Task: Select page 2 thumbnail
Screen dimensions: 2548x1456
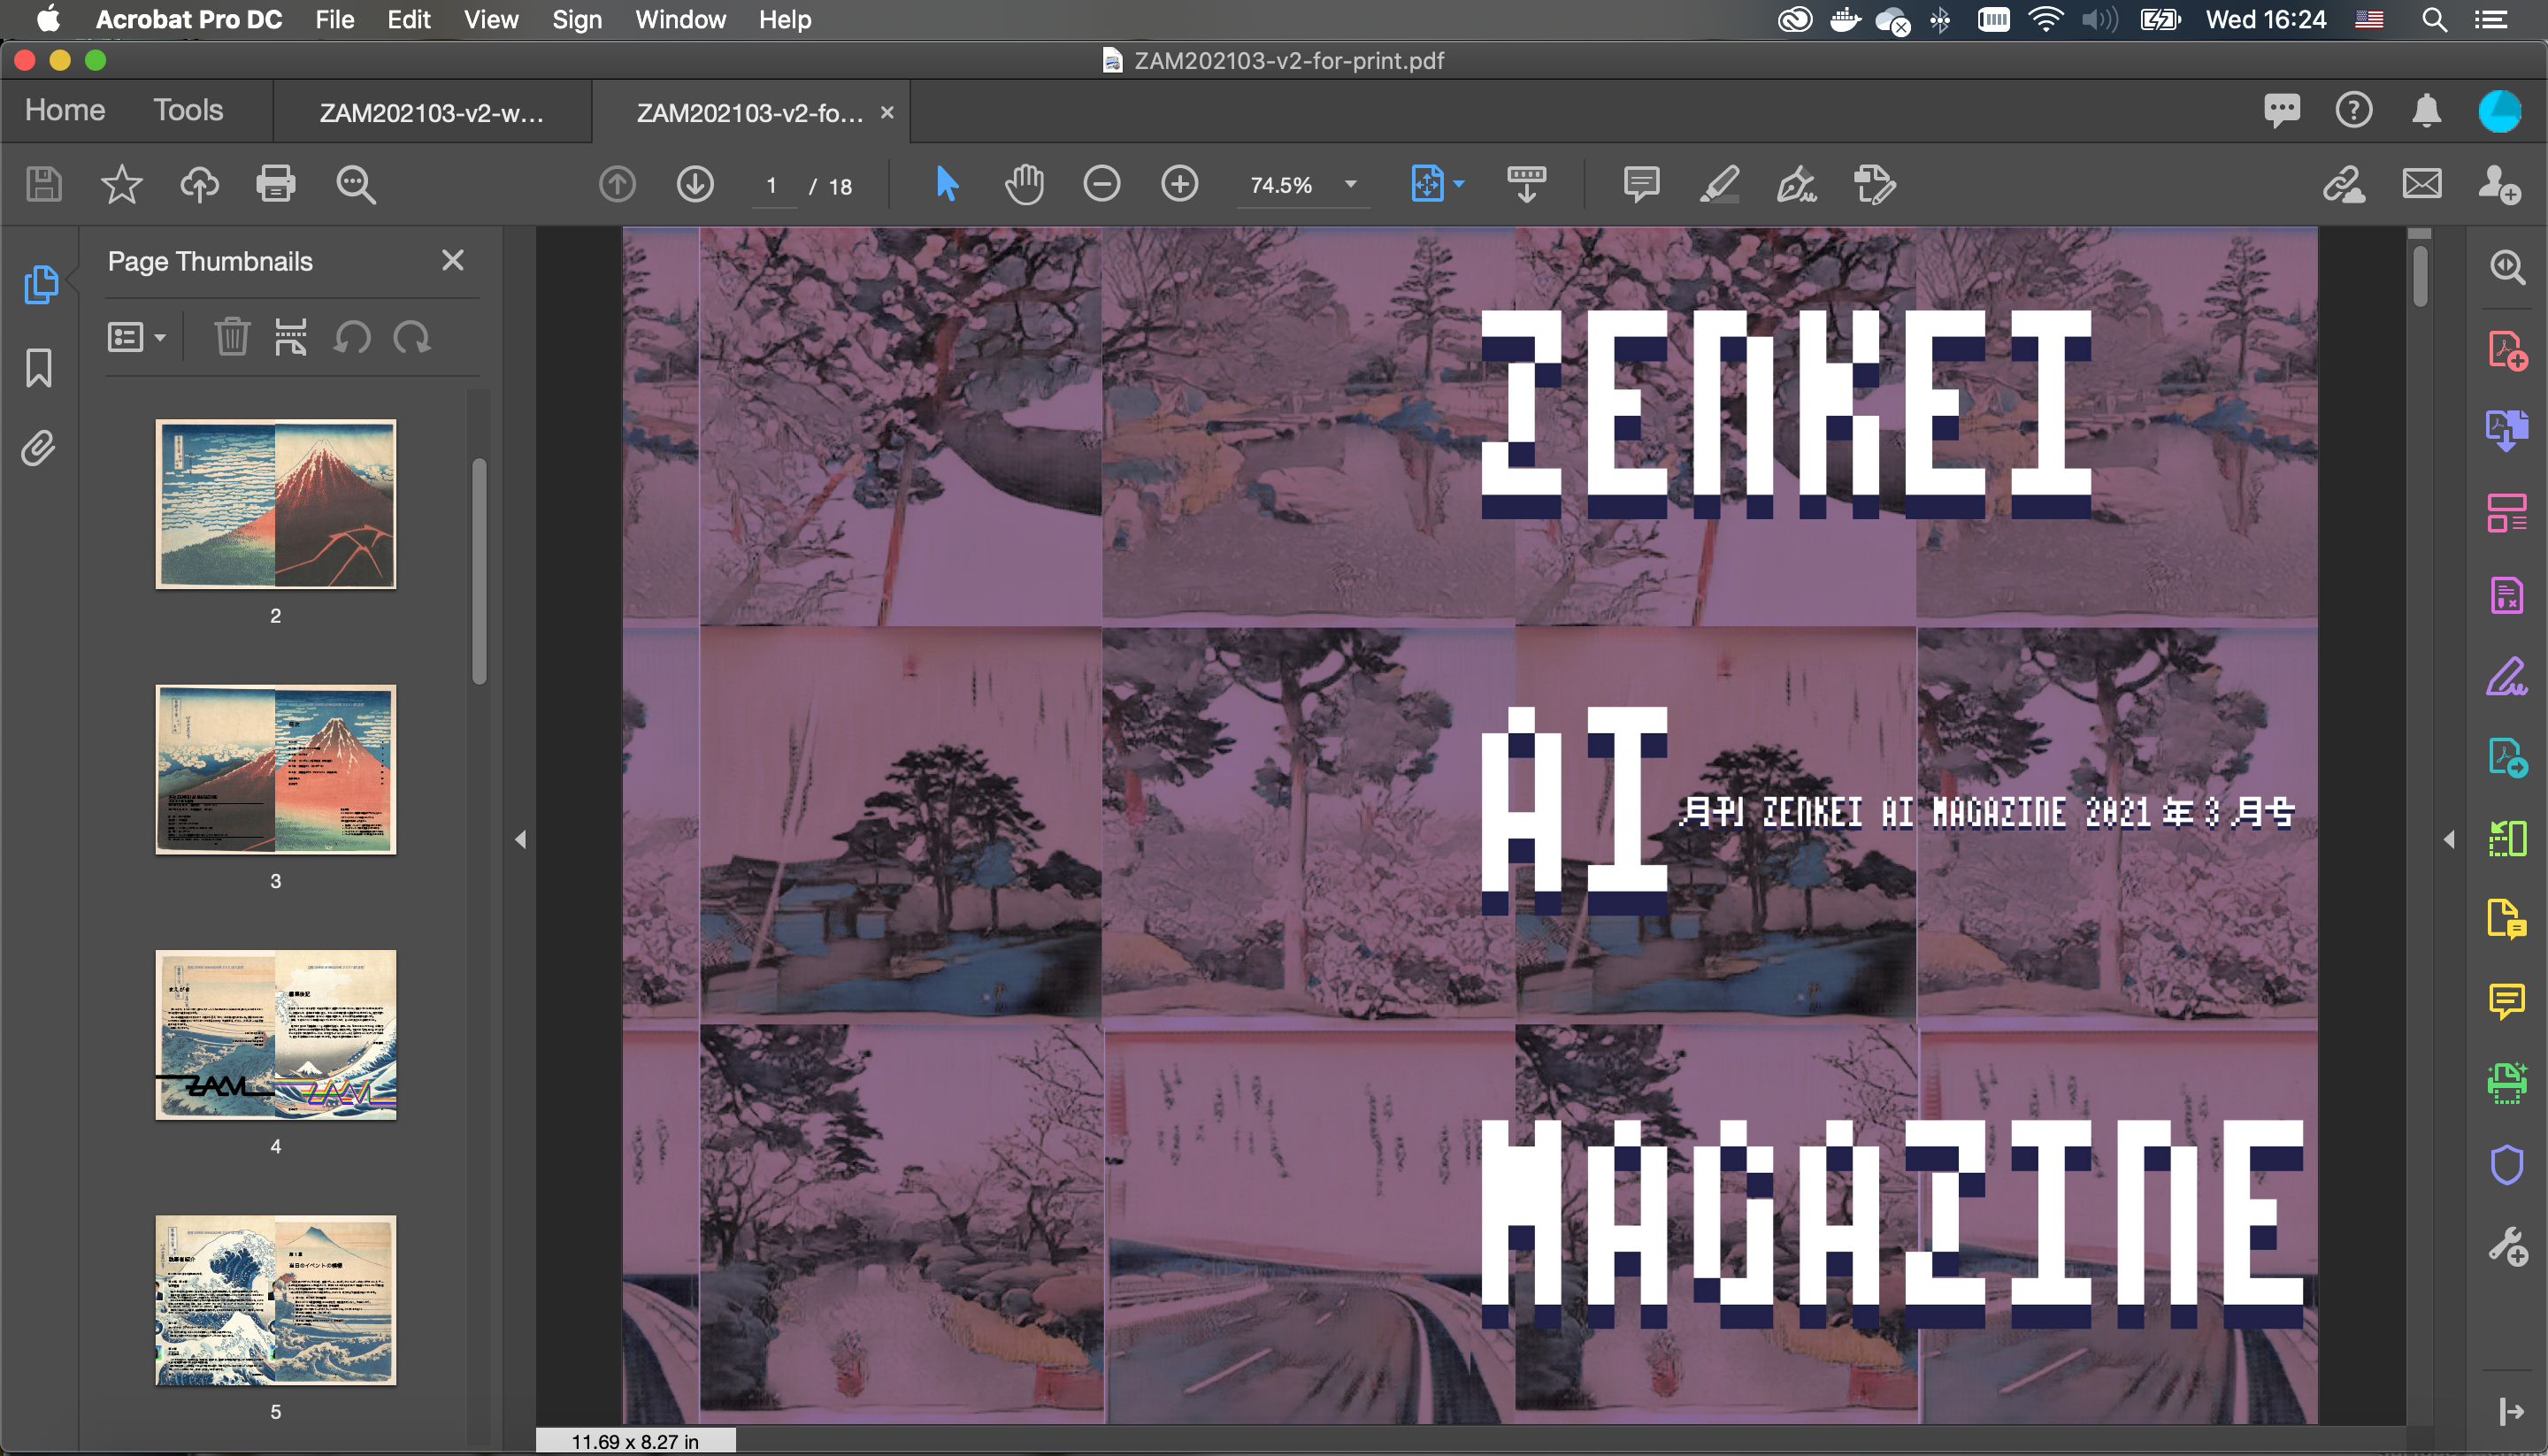Action: (276, 504)
